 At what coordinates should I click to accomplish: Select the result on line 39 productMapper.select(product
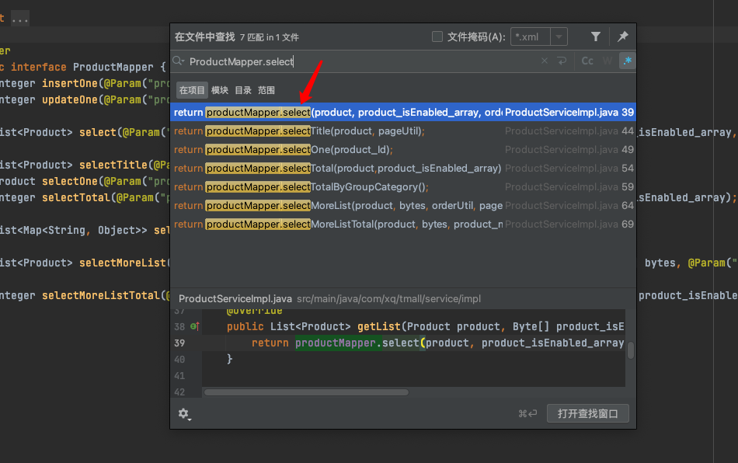[403, 113]
